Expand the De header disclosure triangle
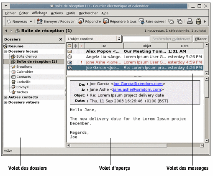213x176 pixels. pyautogui.click(x=87, y=84)
